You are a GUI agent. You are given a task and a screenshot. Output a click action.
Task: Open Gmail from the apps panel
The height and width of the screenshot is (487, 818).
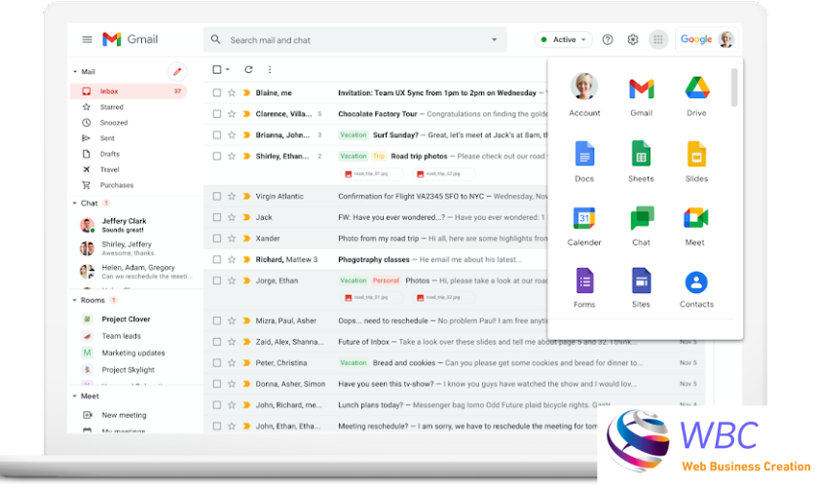tap(641, 97)
